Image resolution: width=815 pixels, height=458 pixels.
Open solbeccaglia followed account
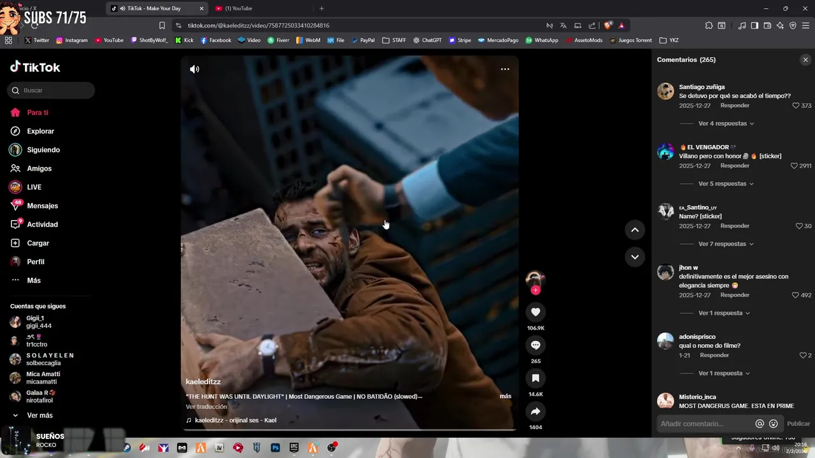[x=42, y=359]
